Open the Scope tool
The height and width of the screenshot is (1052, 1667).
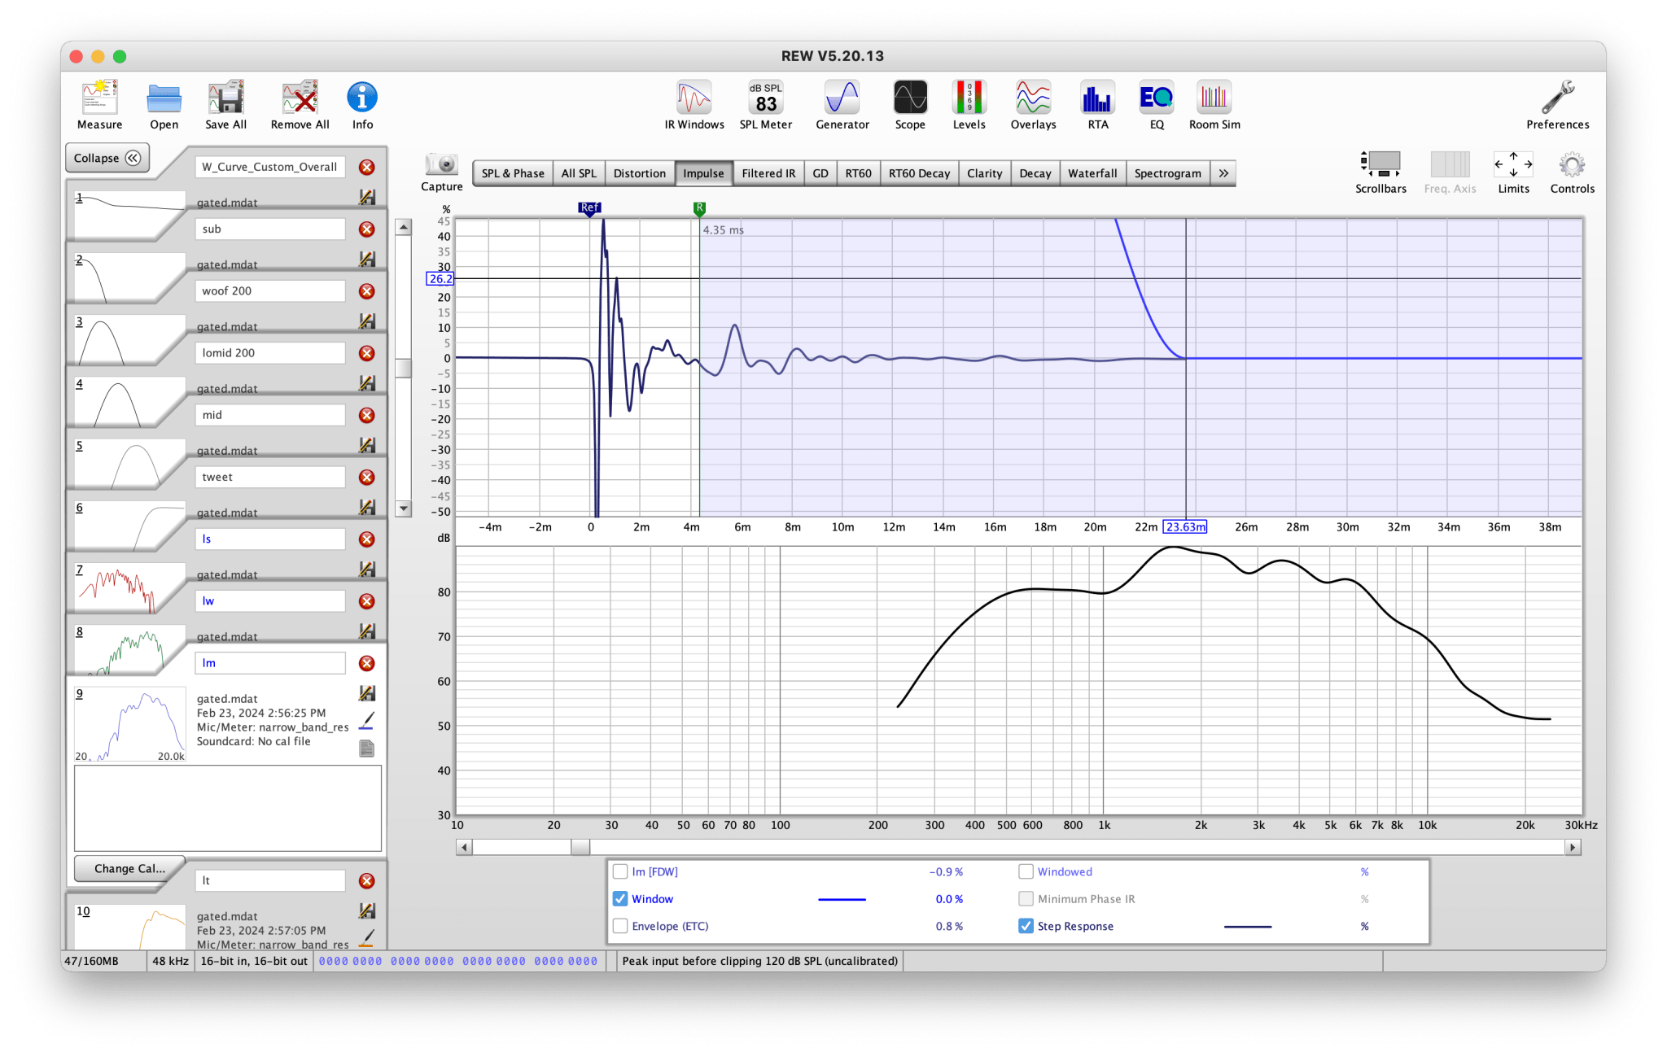[910, 105]
